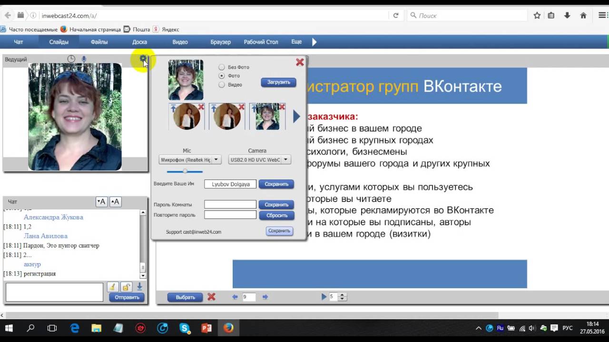Go to Firefox home page icon
This screenshot has height=342, width=609.
point(583,15)
